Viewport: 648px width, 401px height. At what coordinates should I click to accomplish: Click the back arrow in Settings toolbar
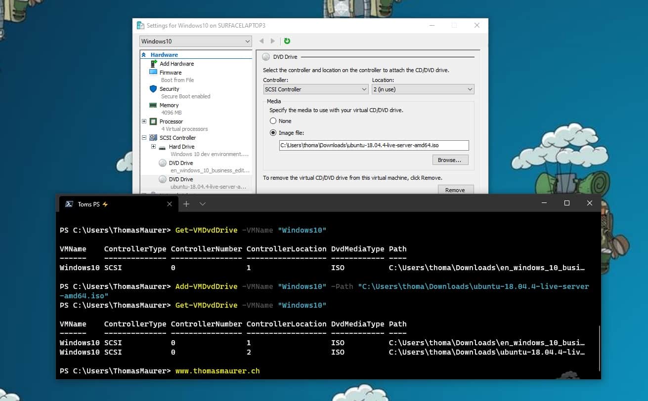click(x=261, y=41)
